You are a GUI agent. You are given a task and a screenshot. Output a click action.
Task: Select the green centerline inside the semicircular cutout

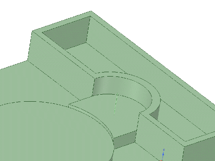[x=116, y=103]
